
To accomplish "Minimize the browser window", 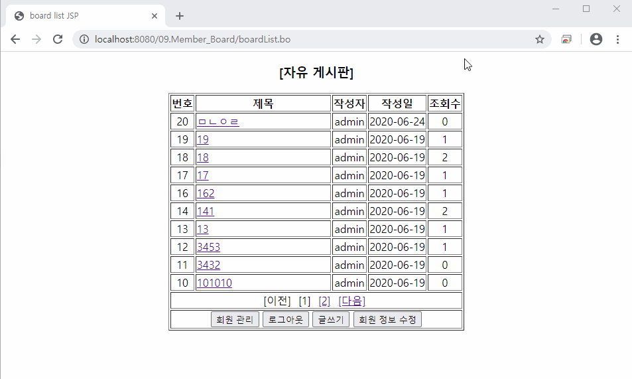I will [556, 9].
